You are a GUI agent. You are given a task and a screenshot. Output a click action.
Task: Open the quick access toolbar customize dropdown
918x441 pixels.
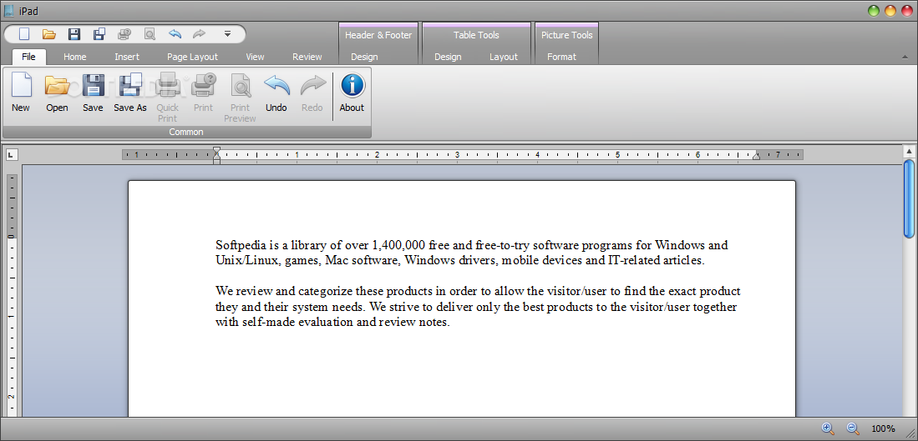point(228,34)
